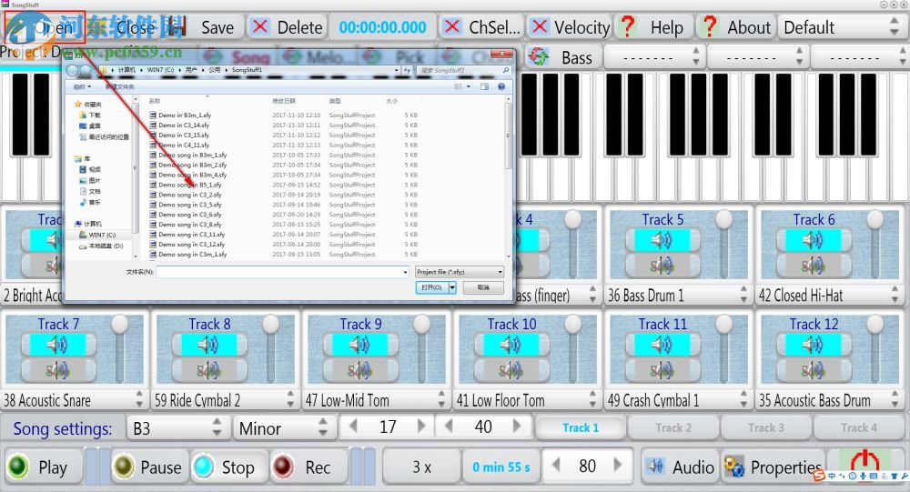The width and height of the screenshot is (910, 492).
Task: Solo Track 11 button
Action: coord(662,370)
